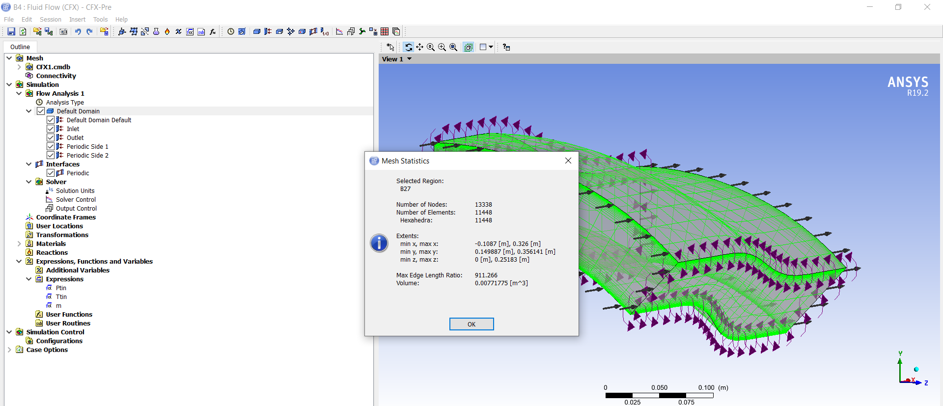
Task: Select Solver Control in the outline tree
Action: click(x=76, y=199)
